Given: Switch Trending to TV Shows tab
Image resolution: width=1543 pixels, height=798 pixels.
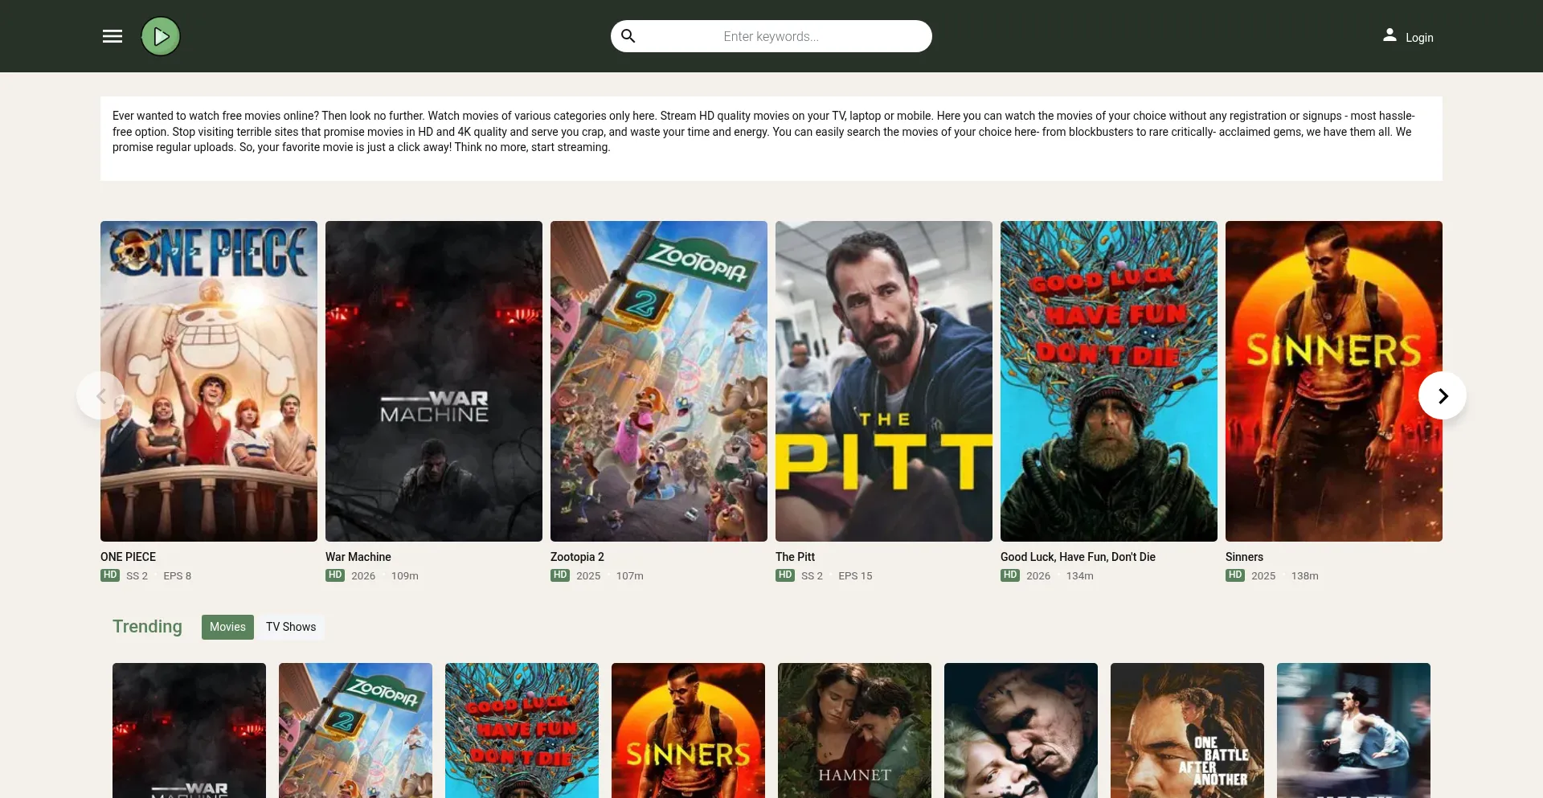Looking at the screenshot, I should pyautogui.click(x=291, y=627).
